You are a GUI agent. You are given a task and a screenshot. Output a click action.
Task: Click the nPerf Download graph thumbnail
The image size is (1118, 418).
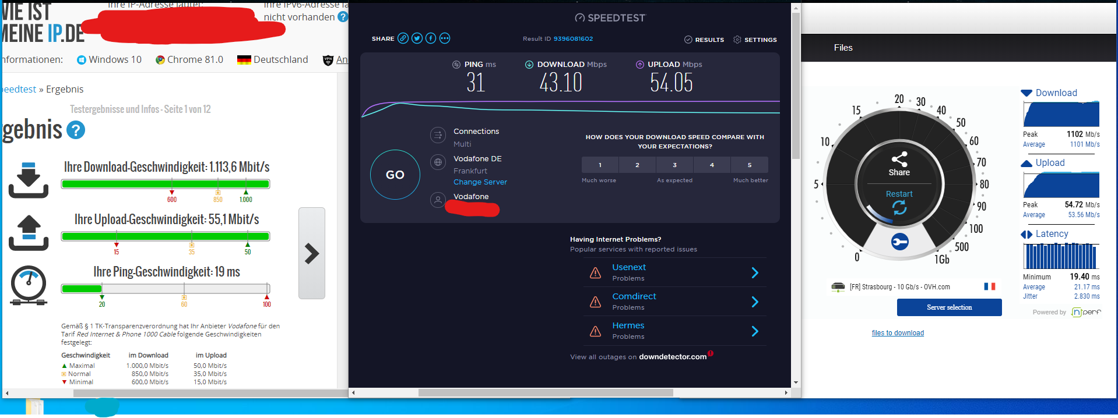click(x=1061, y=114)
